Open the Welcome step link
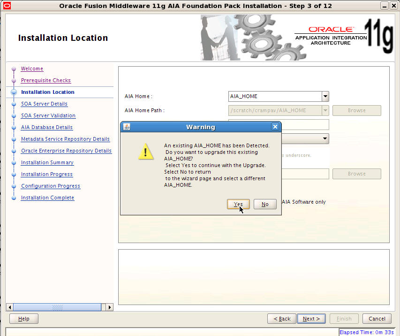 (x=32, y=69)
